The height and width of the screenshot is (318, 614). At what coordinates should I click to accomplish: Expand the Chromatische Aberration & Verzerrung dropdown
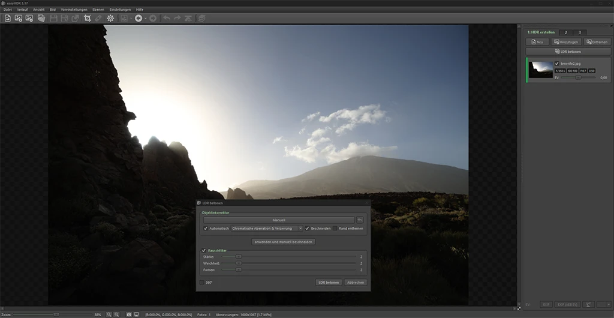(267, 229)
